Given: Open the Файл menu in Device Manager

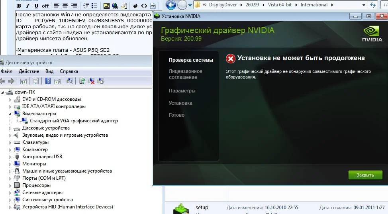Looking at the screenshot, I should [6, 71].
